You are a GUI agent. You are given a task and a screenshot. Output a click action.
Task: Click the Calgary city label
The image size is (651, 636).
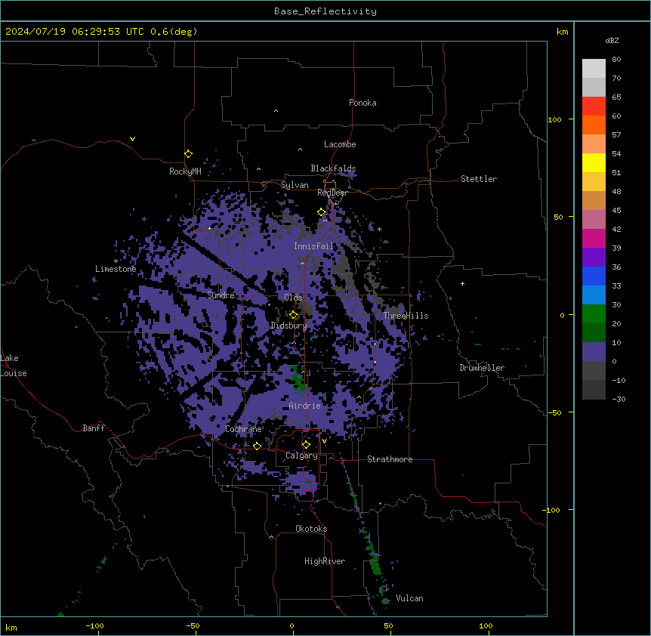point(301,455)
